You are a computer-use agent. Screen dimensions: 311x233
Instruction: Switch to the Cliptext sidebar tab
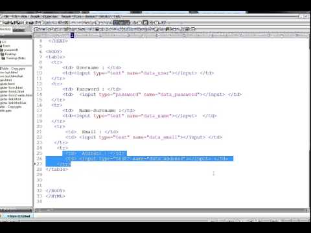click(x=19, y=30)
